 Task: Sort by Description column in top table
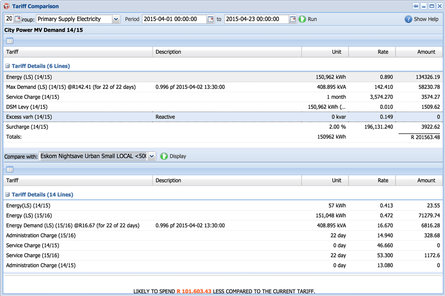227,52
